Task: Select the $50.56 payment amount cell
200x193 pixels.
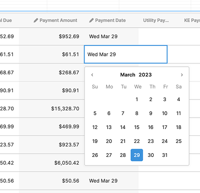Action: [x=52, y=181]
